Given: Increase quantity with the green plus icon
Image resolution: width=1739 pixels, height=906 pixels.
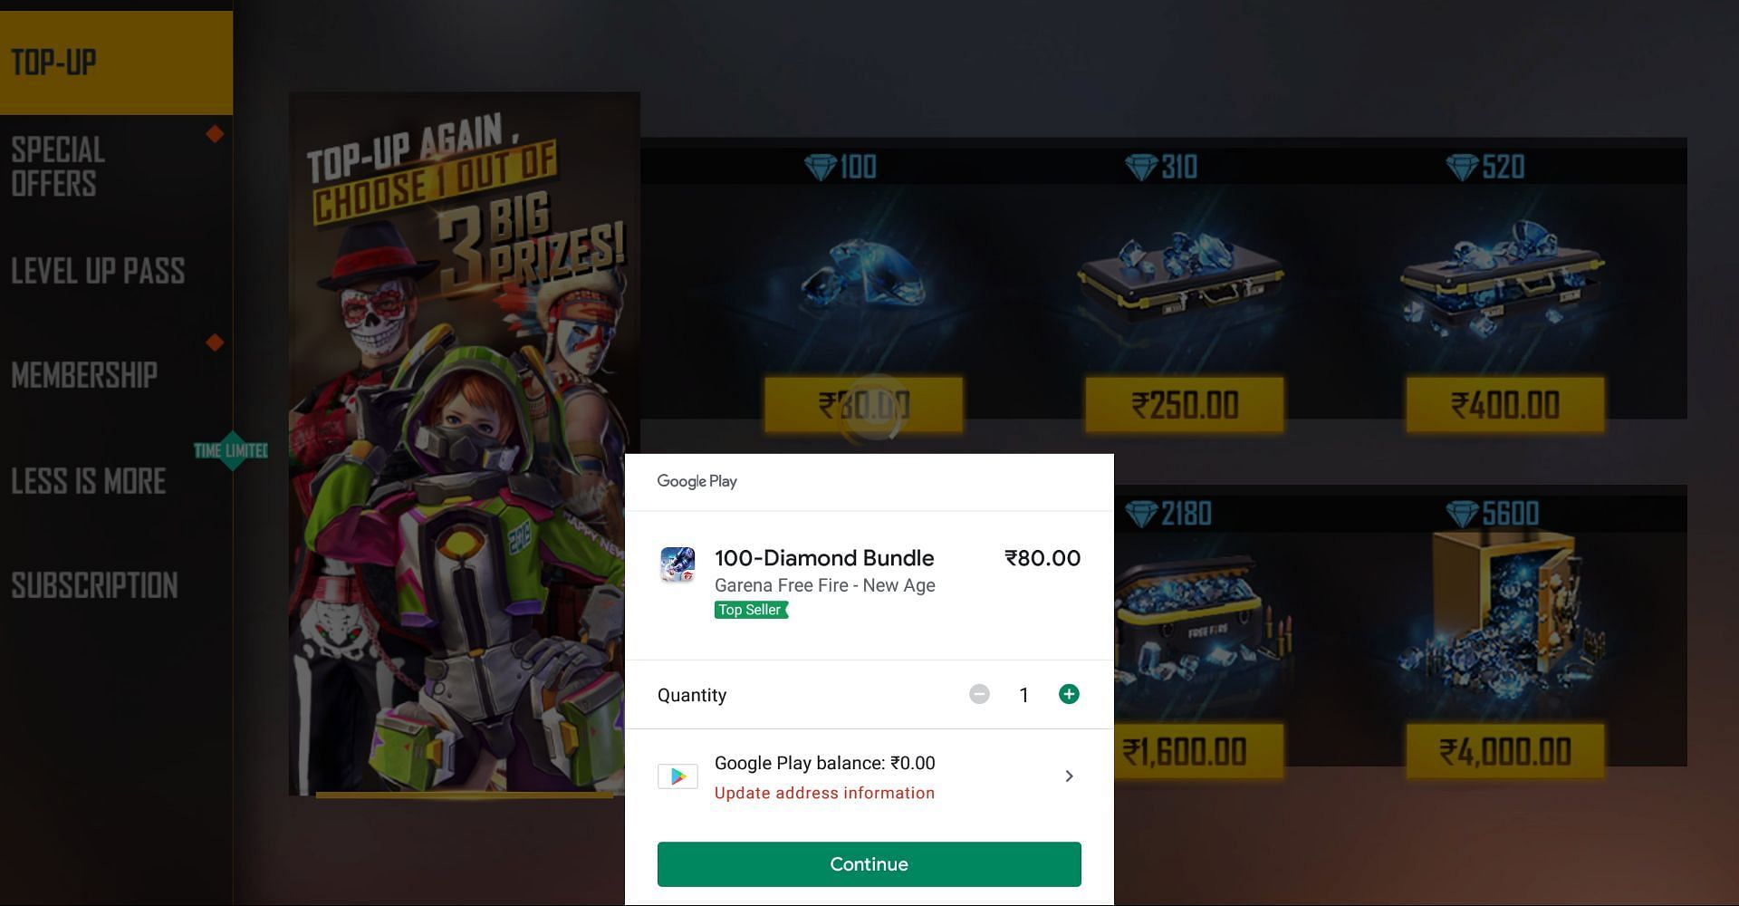Looking at the screenshot, I should (x=1069, y=694).
